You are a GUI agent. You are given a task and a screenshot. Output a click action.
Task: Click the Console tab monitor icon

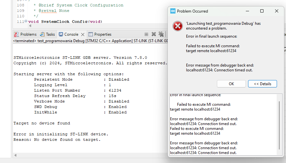pos(61,34)
